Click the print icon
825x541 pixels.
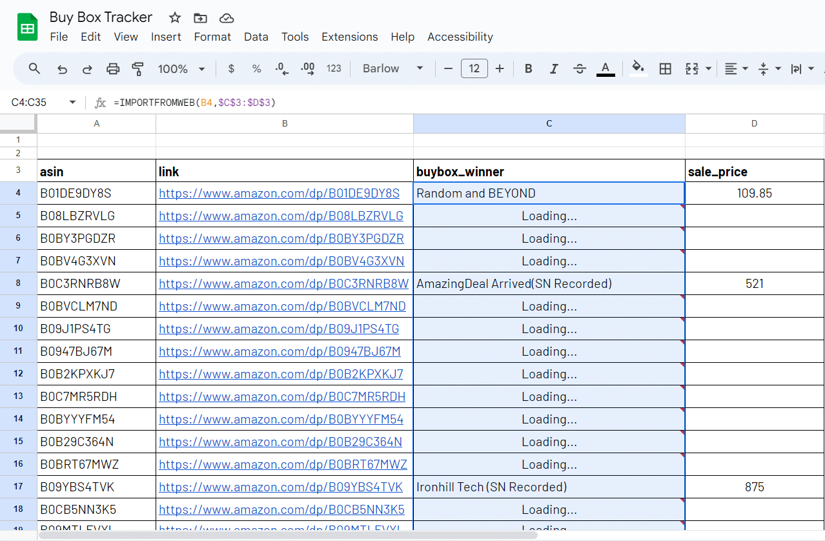tap(113, 68)
